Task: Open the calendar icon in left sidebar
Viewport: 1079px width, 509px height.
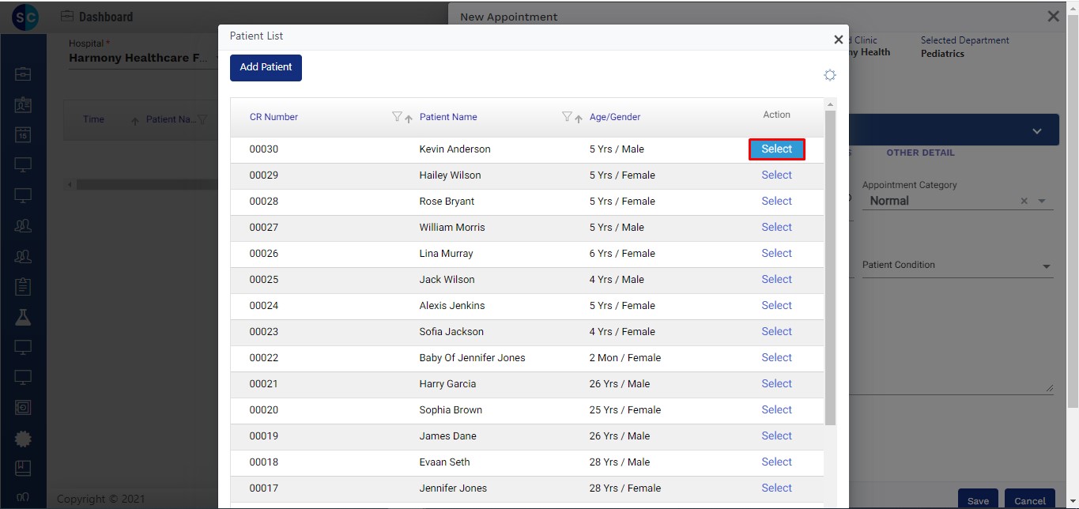Action: tap(23, 135)
